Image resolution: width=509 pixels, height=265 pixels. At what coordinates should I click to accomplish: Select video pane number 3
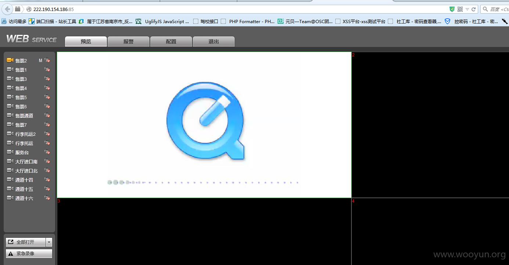[x=204, y=232]
